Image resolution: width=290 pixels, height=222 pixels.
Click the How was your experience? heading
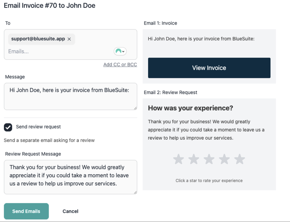click(191, 108)
